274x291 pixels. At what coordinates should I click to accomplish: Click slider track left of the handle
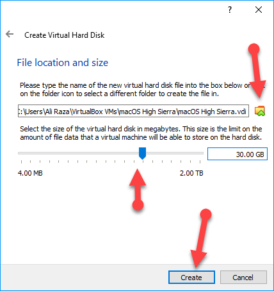78,153
